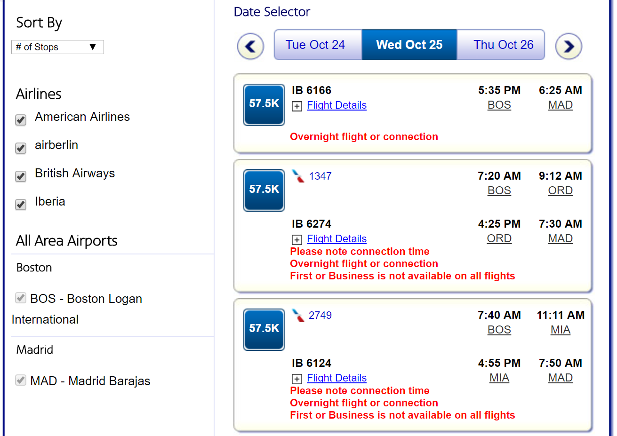Go to previous date with left arrow
This screenshot has height=436, width=617.
click(250, 46)
